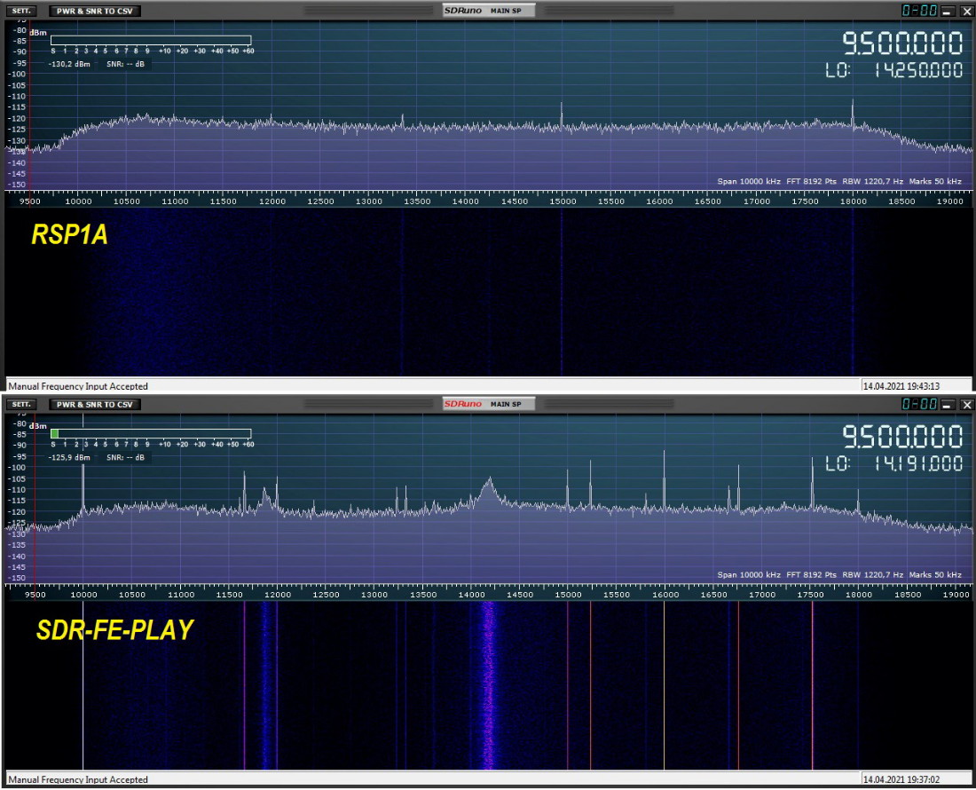Click the 14.04.2021 19:43:13 timestamp
This screenshot has height=790, width=976.
coord(901,386)
